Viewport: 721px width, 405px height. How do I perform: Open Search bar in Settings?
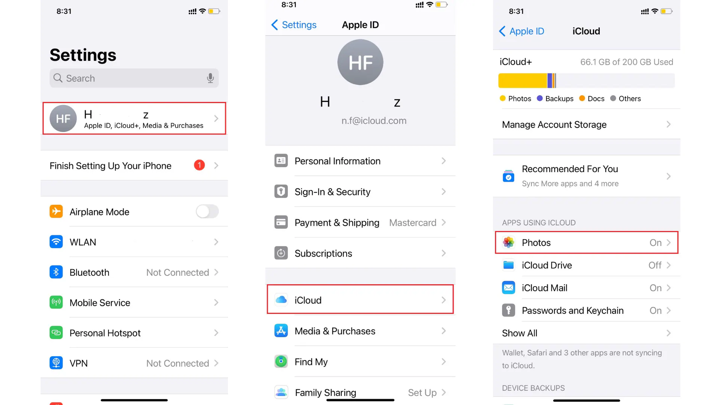[x=134, y=78]
